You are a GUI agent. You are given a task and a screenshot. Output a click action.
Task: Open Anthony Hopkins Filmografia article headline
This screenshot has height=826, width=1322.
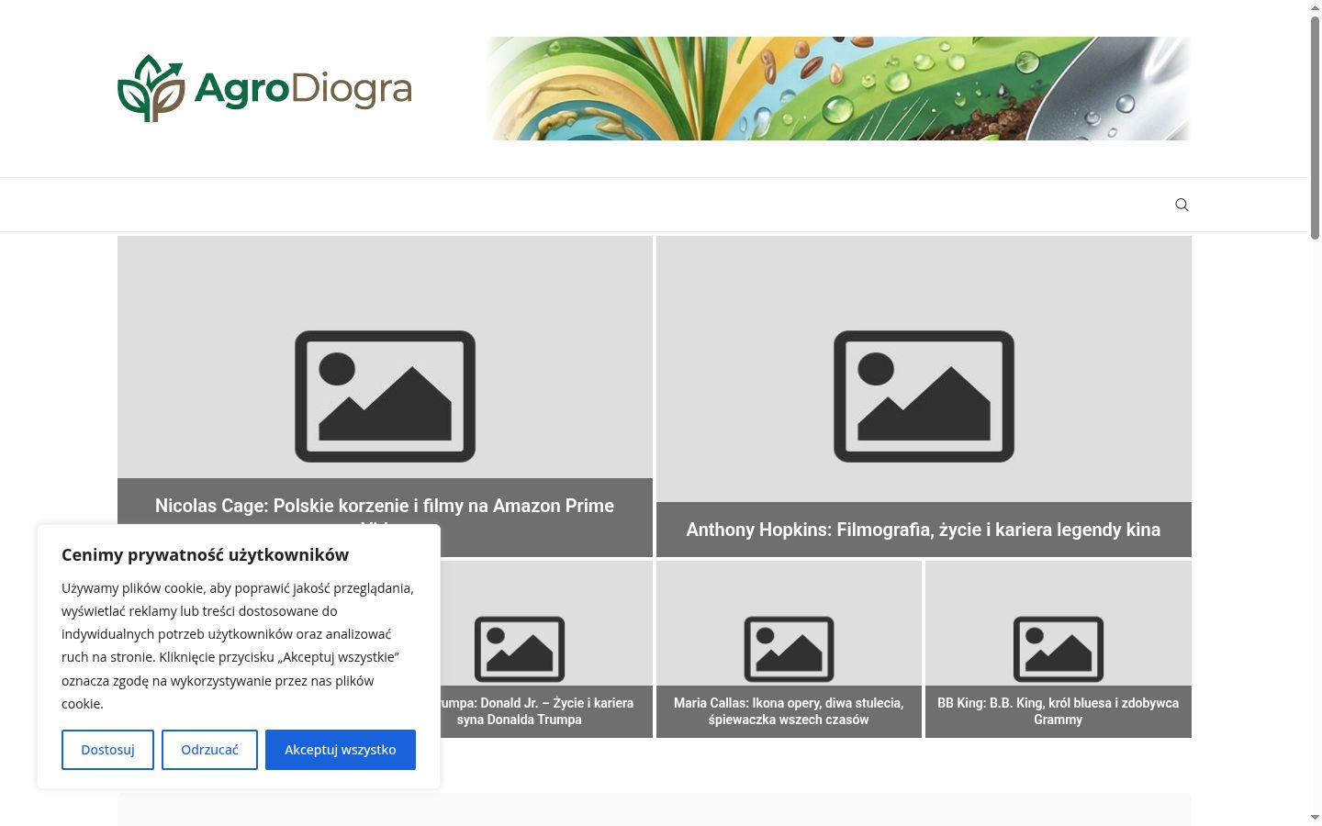click(x=924, y=530)
